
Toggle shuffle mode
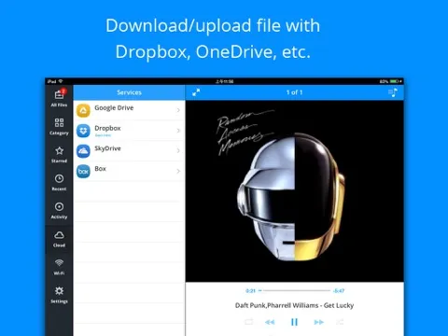pyautogui.click(x=340, y=322)
